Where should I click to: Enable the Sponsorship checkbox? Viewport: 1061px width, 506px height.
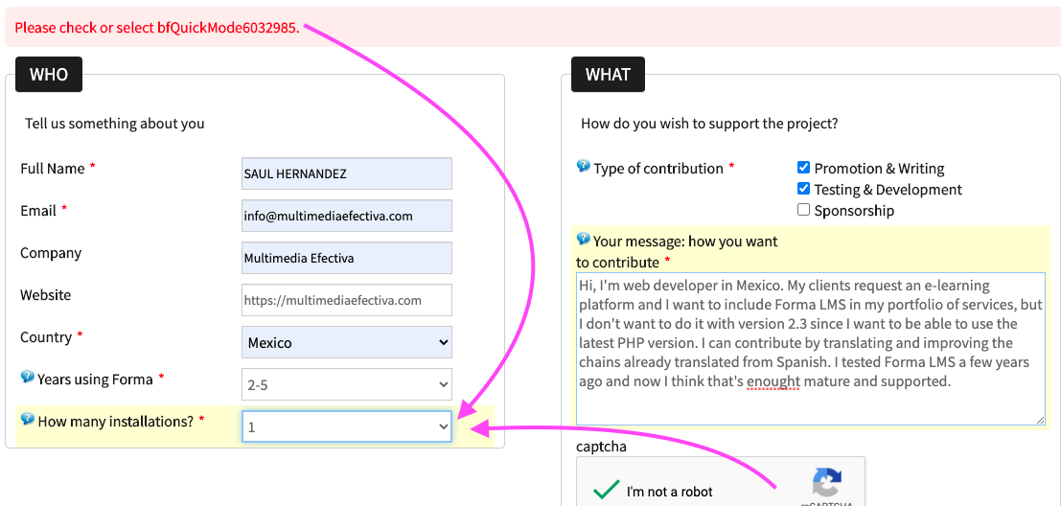click(803, 210)
